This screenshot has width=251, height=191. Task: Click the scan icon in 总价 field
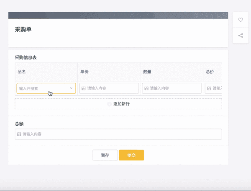(x=209, y=88)
